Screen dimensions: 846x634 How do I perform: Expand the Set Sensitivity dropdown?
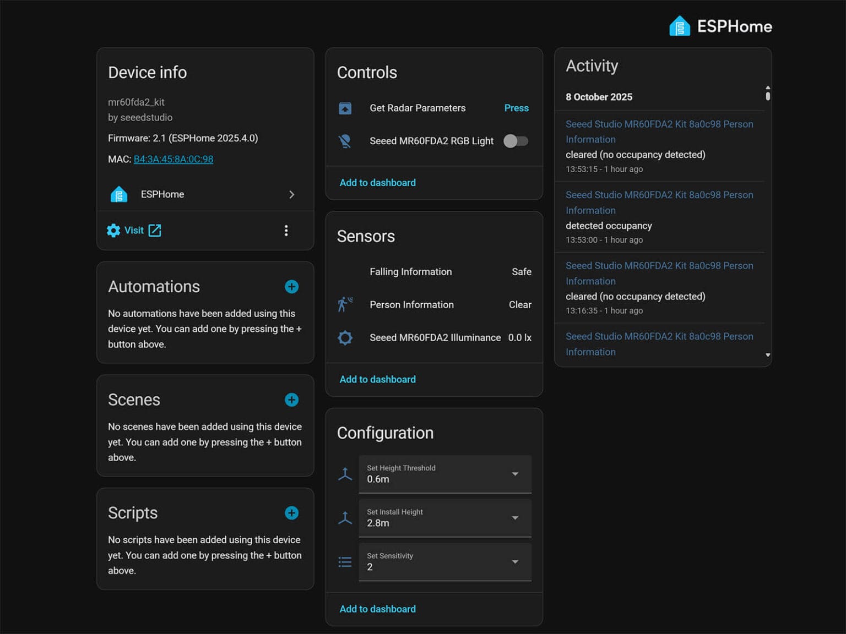444,562
